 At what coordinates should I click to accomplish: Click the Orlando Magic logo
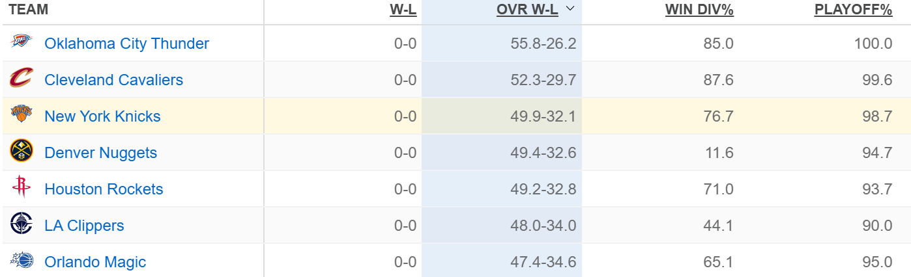click(21, 261)
